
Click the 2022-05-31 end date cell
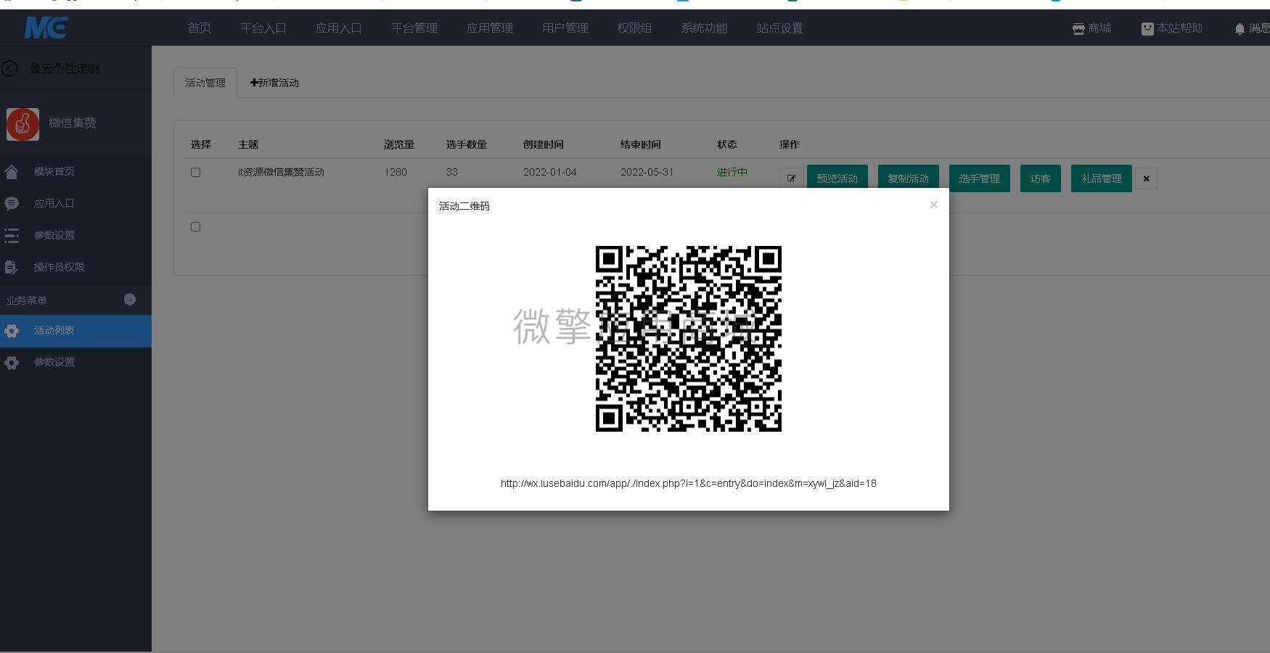(647, 172)
